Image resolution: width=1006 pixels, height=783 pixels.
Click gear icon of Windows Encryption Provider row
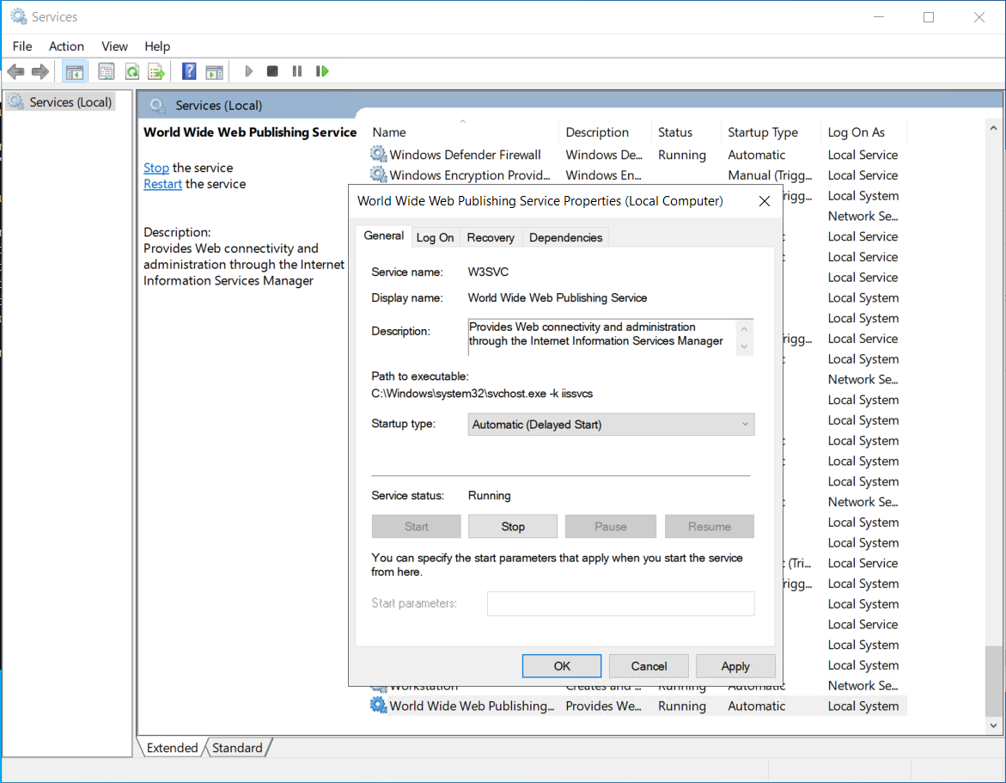tap(379, 174)
